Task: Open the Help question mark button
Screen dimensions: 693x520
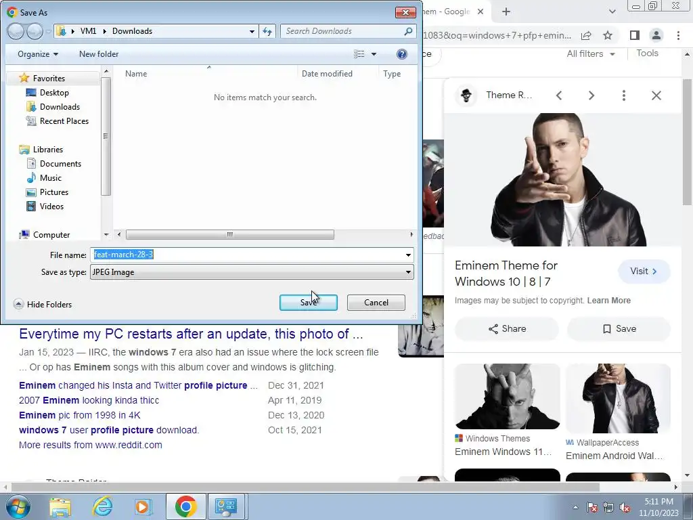Action: click(x=402, y=54)
